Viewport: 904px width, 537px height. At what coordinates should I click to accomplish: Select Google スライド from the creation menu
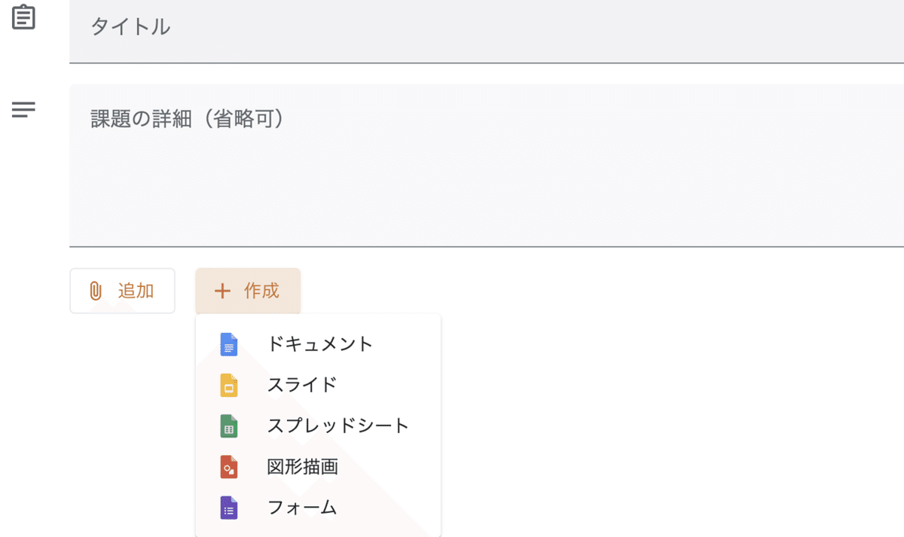301,385
